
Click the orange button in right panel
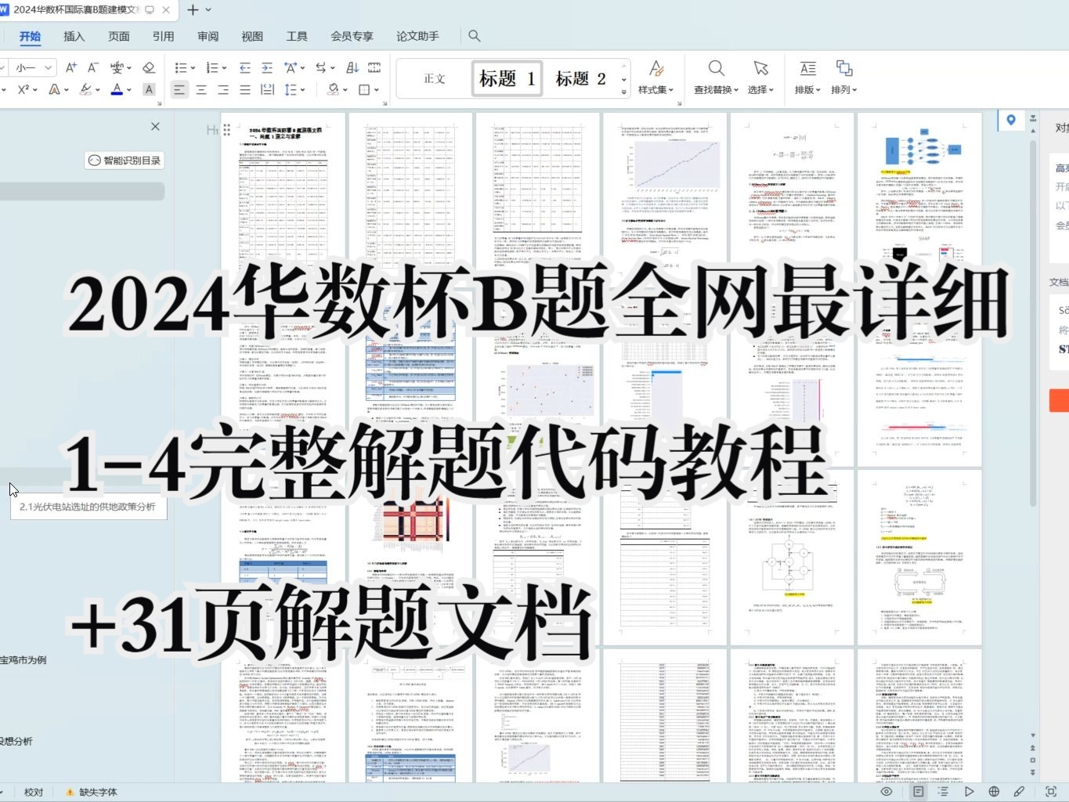point(1059,400)
